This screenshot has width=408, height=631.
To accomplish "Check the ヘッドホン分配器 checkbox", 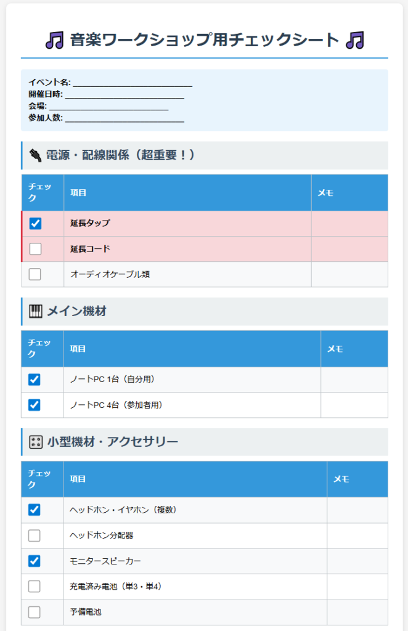I will coord(34,535).
